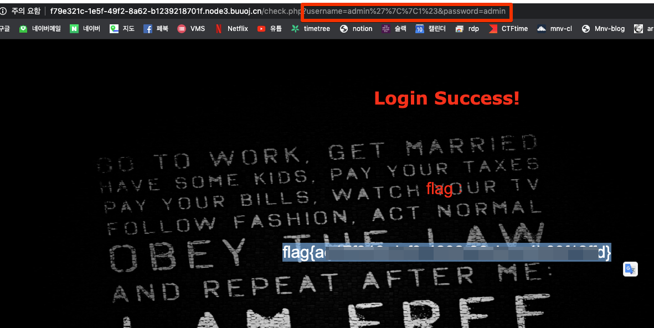The height and width of the screenshot is (328, 654).
Task: Click the globe icon beside notion
Action: [344, 29]
